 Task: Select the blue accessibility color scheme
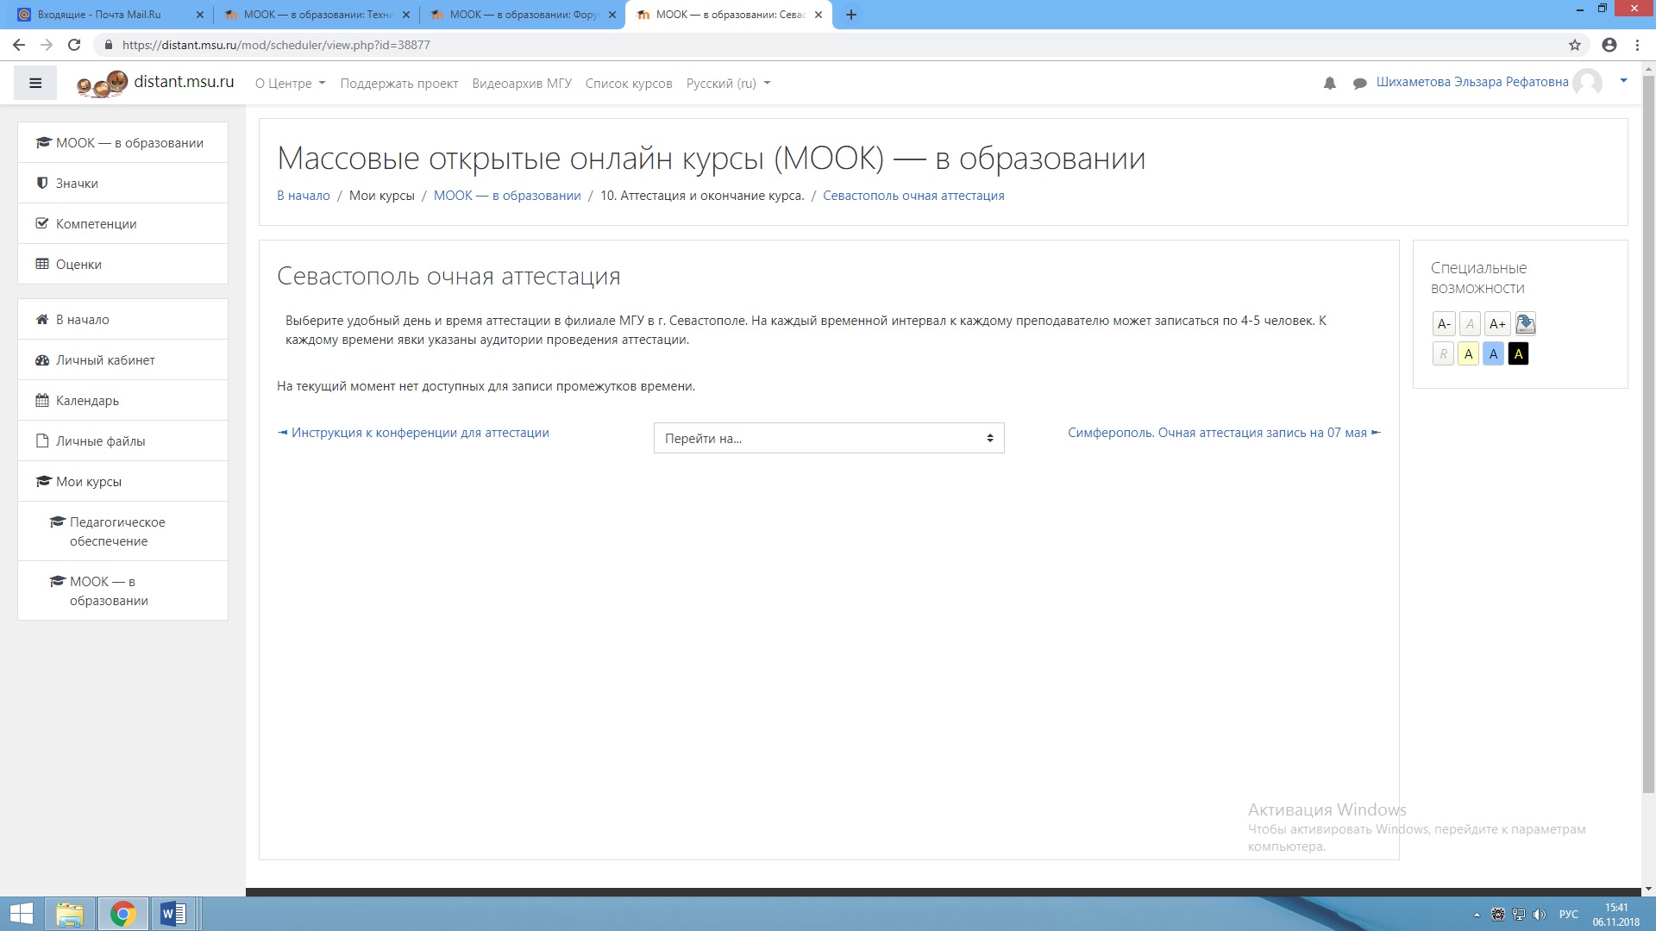[x=1493, y=353]
